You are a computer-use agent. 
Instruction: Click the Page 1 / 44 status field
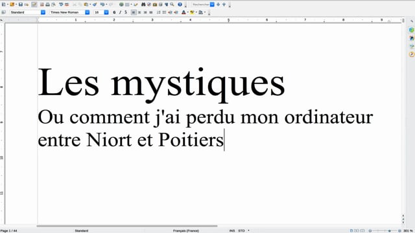click(x=9, y=230)
